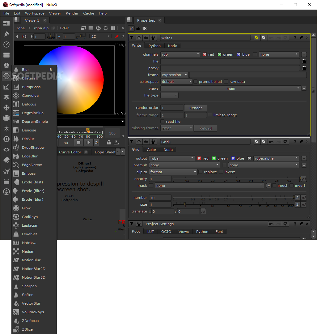Open the MetaData tag icon
This screenshot has height=334, width=317.
6,160
